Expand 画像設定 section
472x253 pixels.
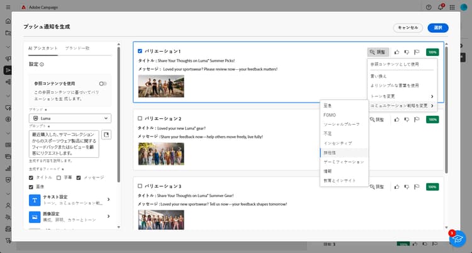click(70, 216)
